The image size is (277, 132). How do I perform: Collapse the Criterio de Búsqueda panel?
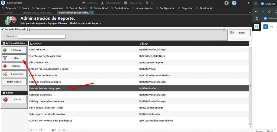[225, 29]
